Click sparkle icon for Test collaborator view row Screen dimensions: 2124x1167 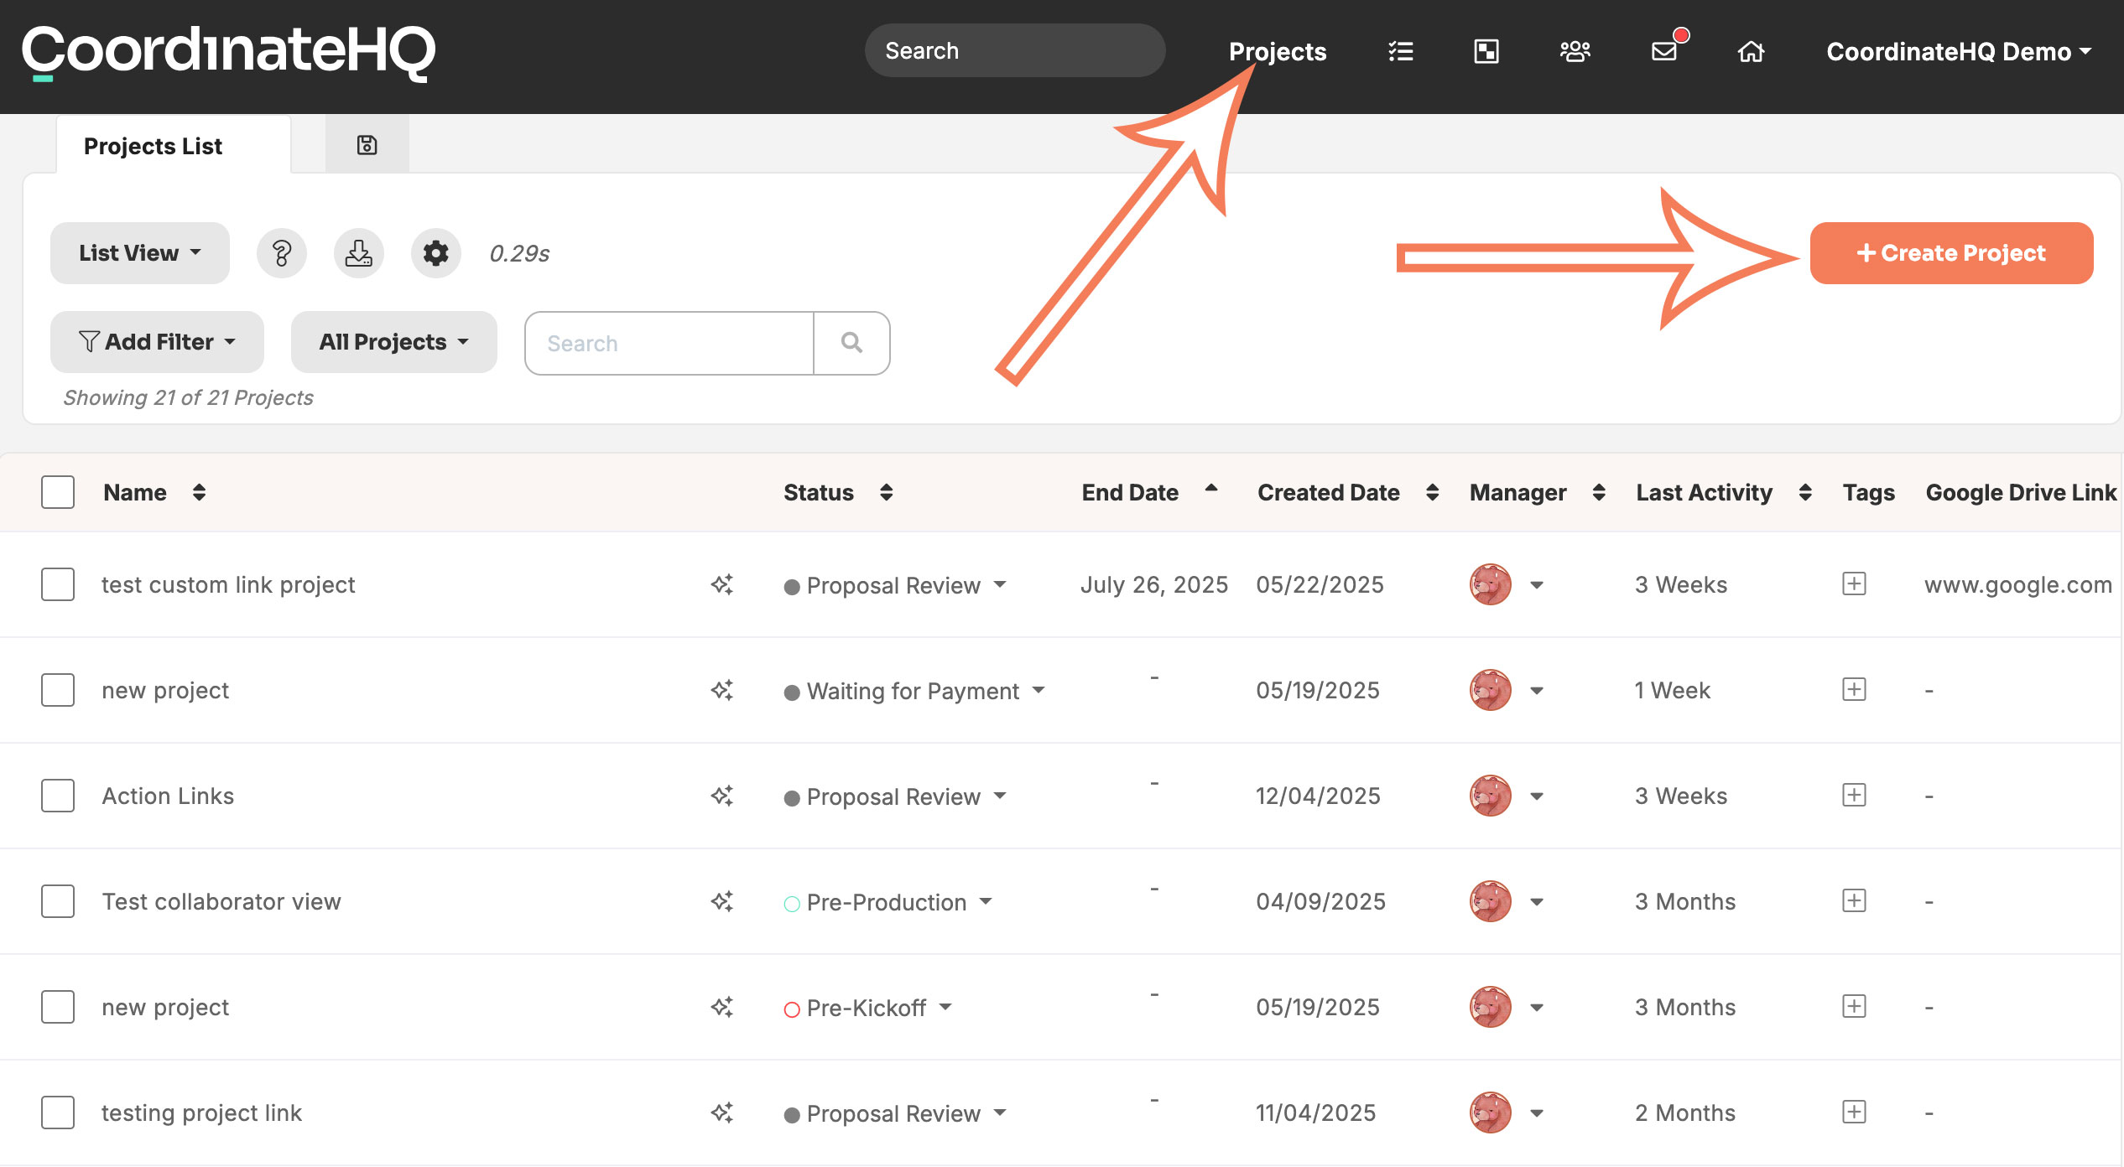pyautogui.click(x=722, y=901)
